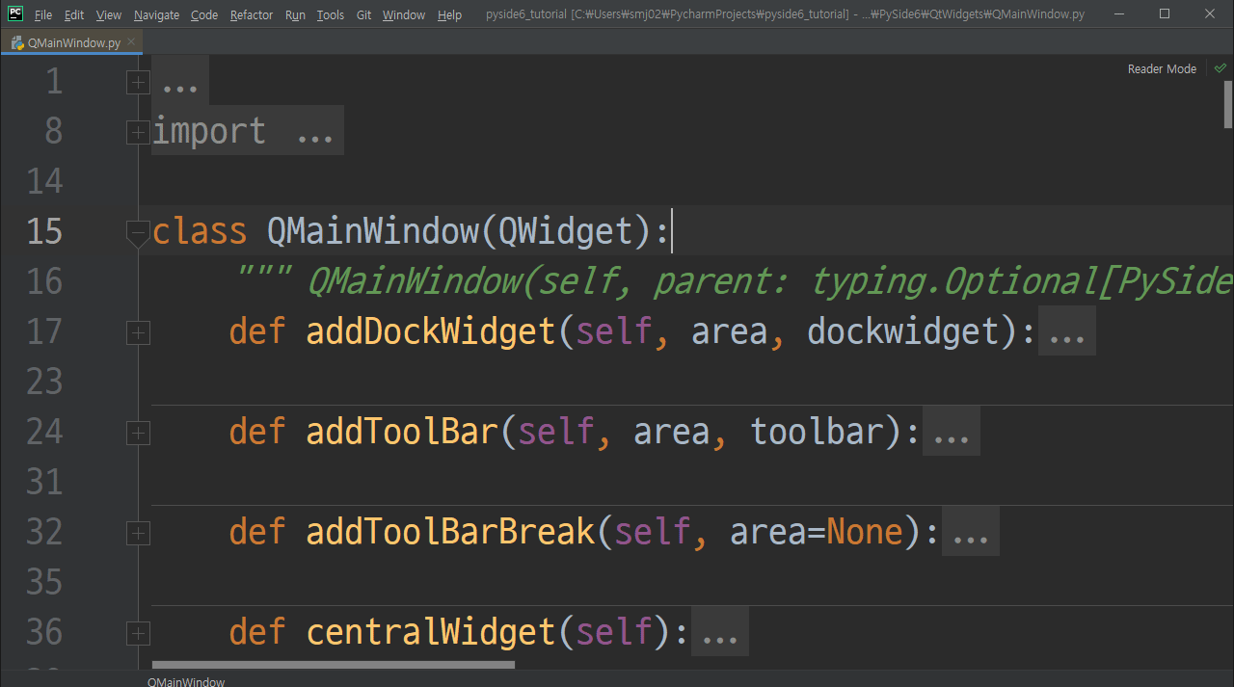This screenshot has width=1234, height=687.
Task: Click the horizontal scrollbar thumb
Action: pos(334,664)
